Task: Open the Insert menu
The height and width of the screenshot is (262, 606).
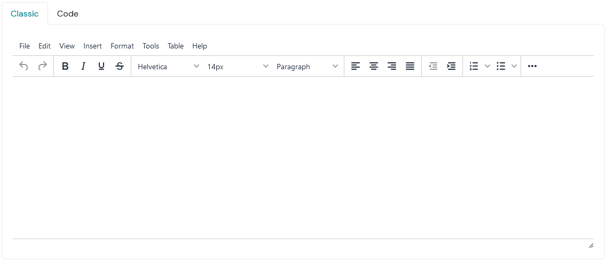Action: coord(92,46)
